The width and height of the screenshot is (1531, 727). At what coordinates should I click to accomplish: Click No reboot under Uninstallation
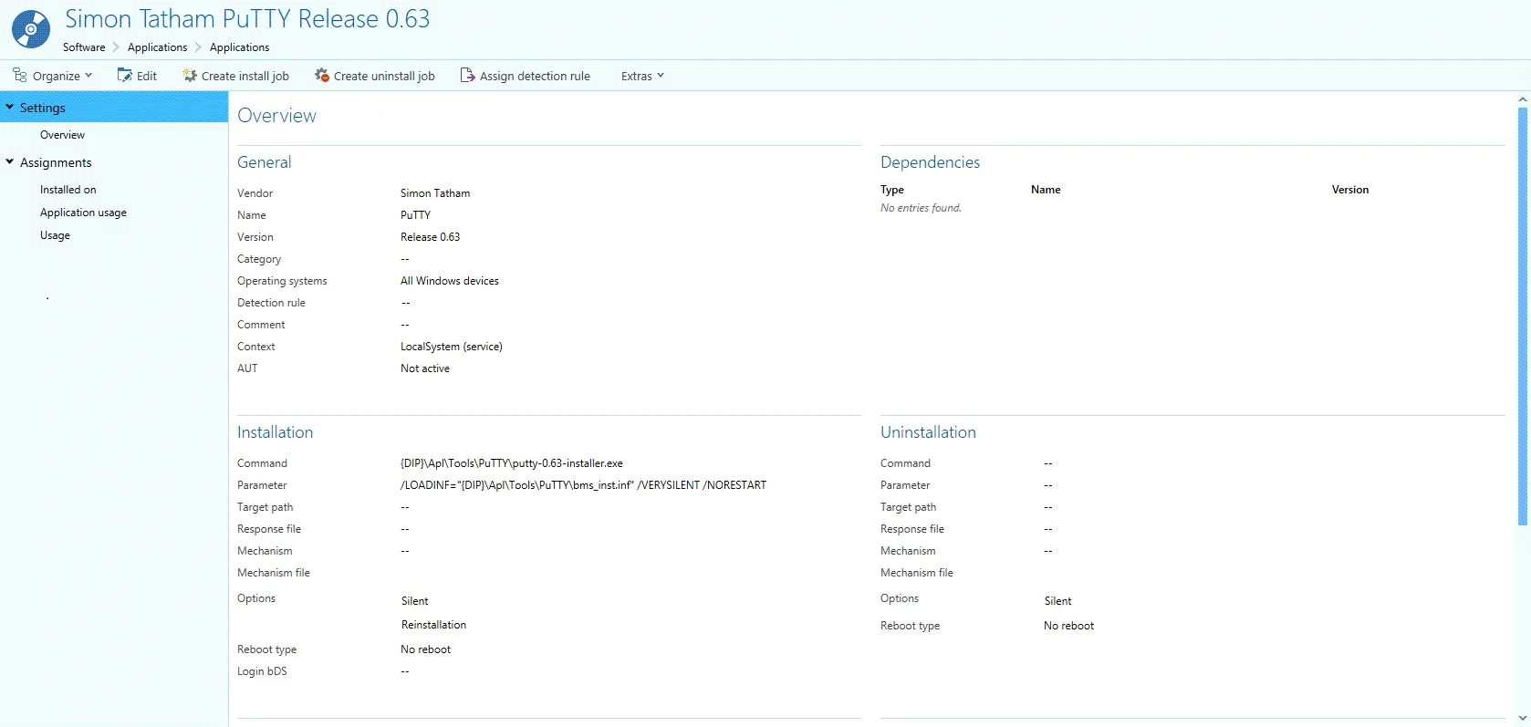(x=1068, y=626)
